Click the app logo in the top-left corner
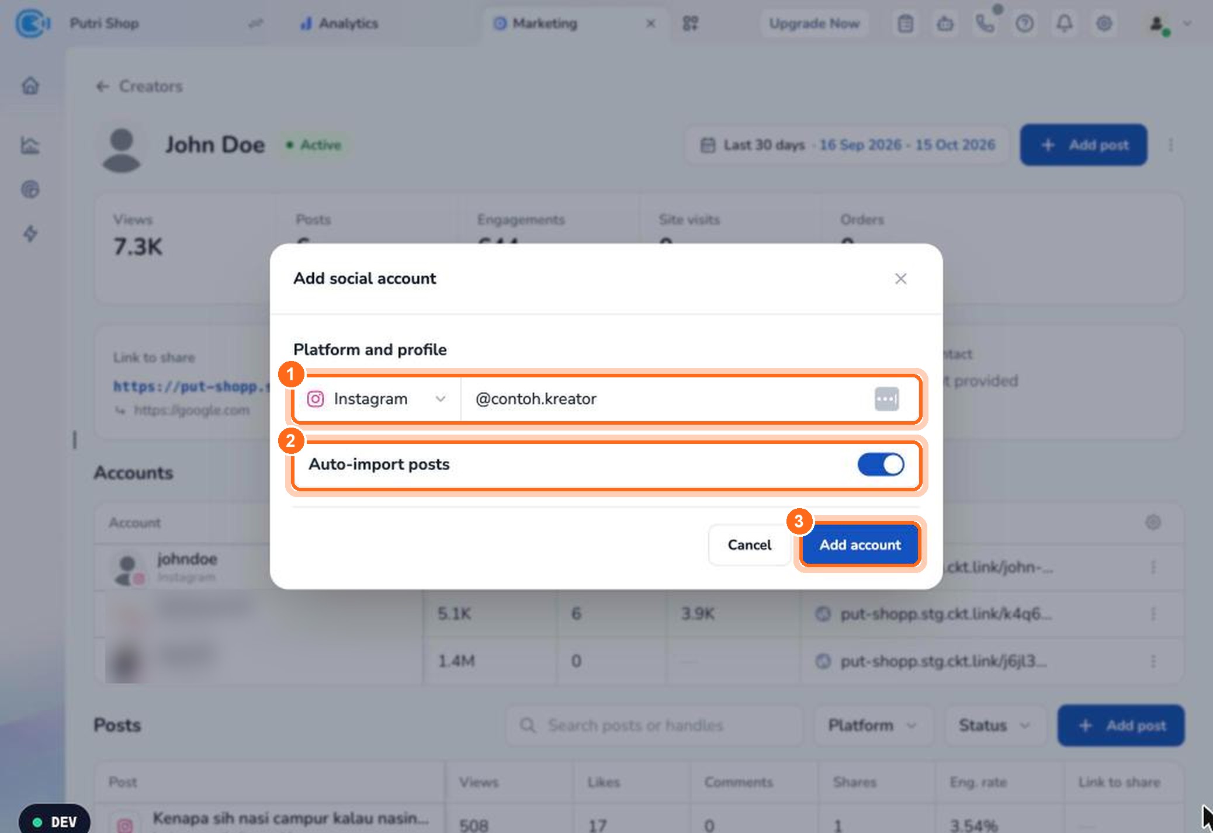 (x=32, y=23)
